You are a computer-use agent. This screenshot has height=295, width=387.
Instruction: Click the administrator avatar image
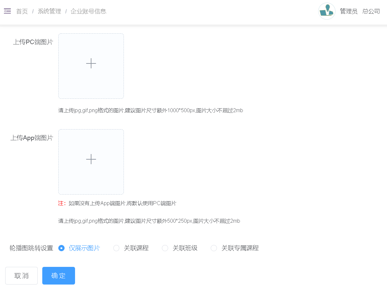(x=327, y=11)
